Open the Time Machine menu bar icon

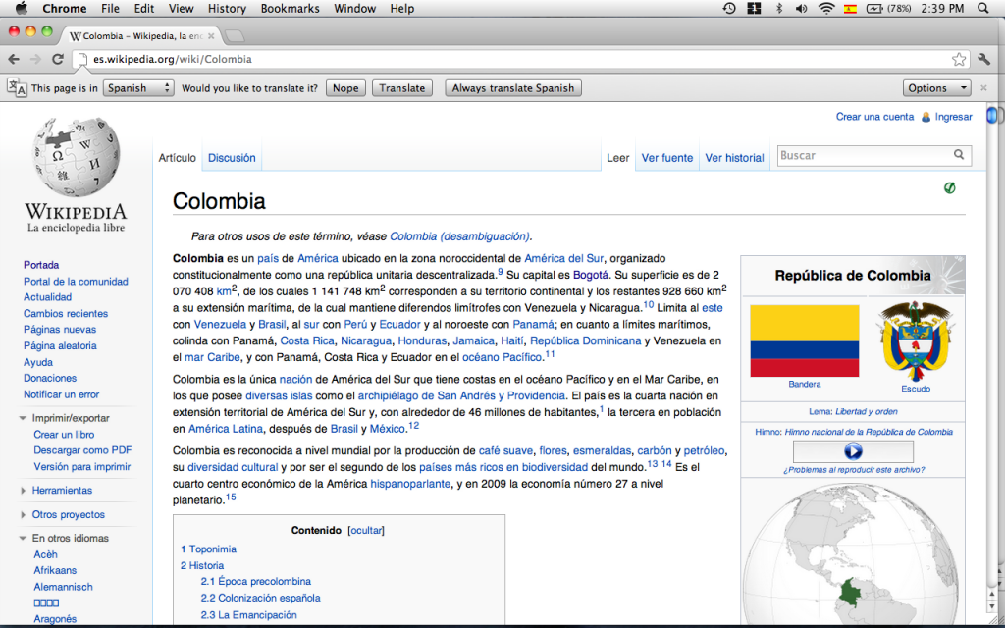click(x=729, y=8)
